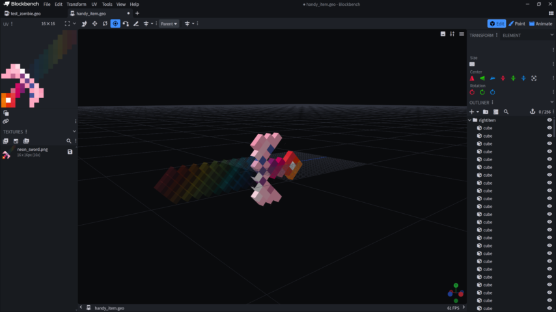This screenshot has height=312, width=556.
Task: Select the Vertex Snap tool
Action: (x=126, y=24)
